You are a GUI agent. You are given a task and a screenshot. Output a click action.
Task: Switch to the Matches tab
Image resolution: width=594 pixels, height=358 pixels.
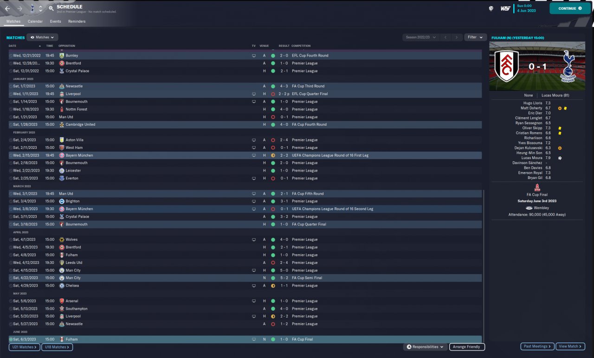pyautogui.click(x=13, y=21)
